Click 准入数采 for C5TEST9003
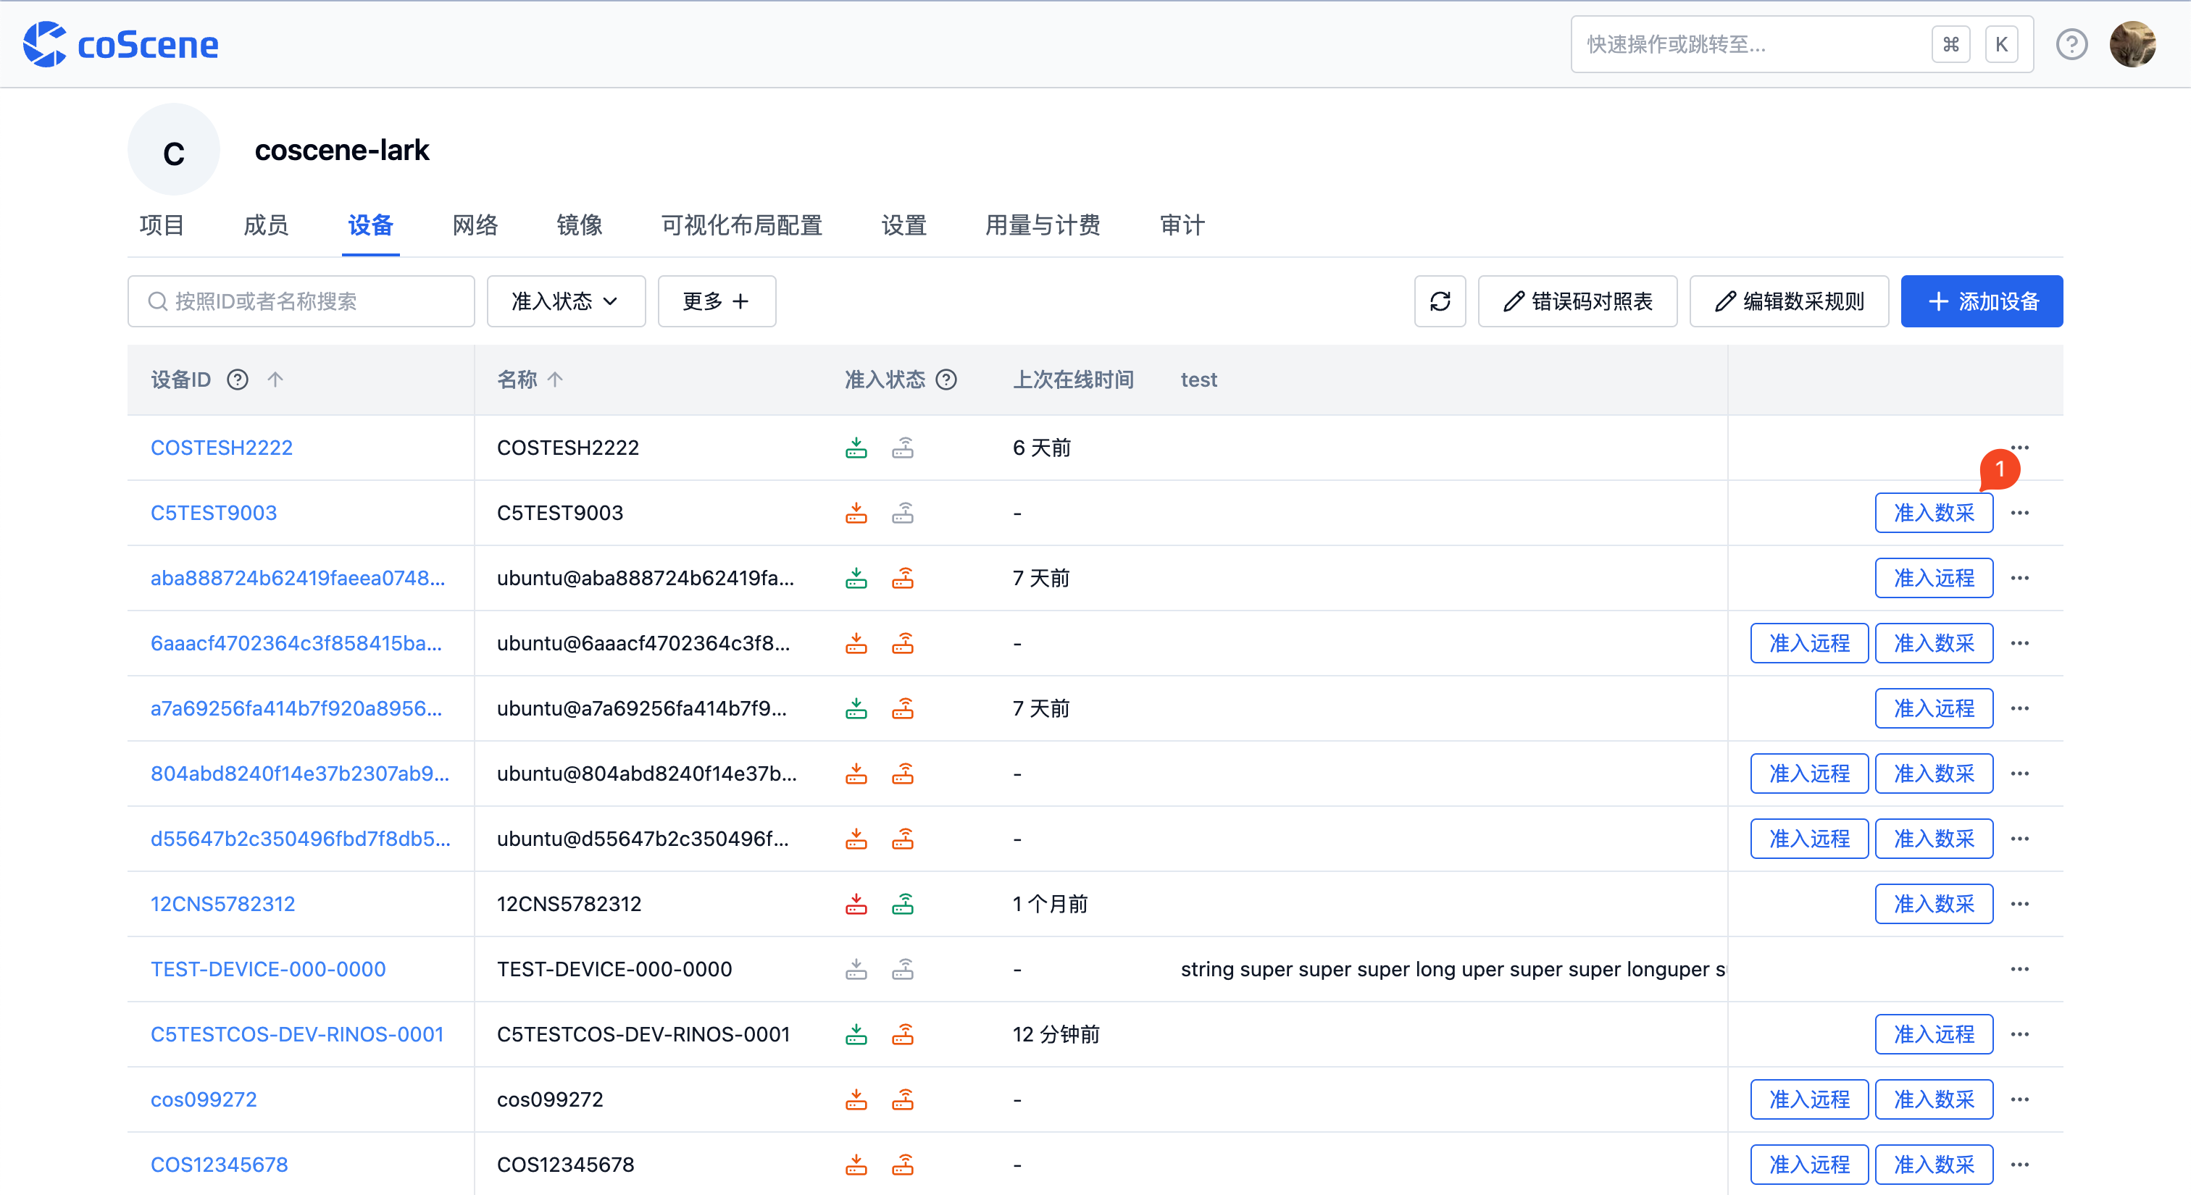The height and width of the screenshot is (1195, 2191). (x=1933, y=513)
